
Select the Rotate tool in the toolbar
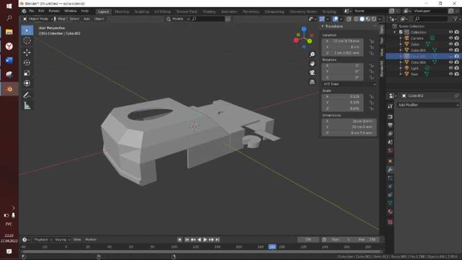27,62
